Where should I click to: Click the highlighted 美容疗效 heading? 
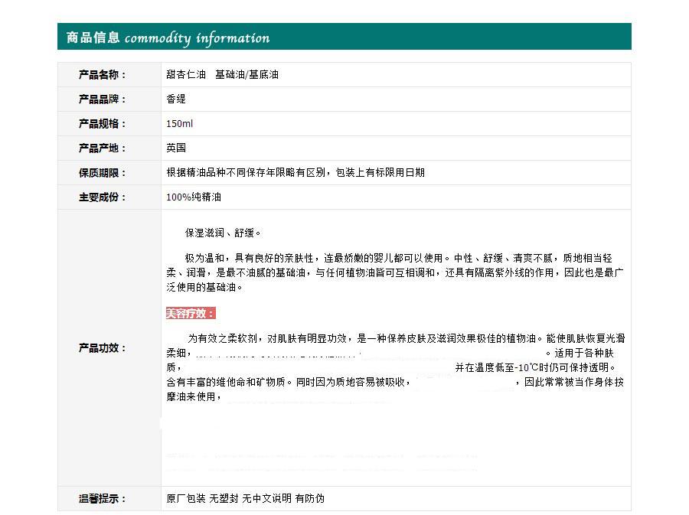[x=191, y=313]
